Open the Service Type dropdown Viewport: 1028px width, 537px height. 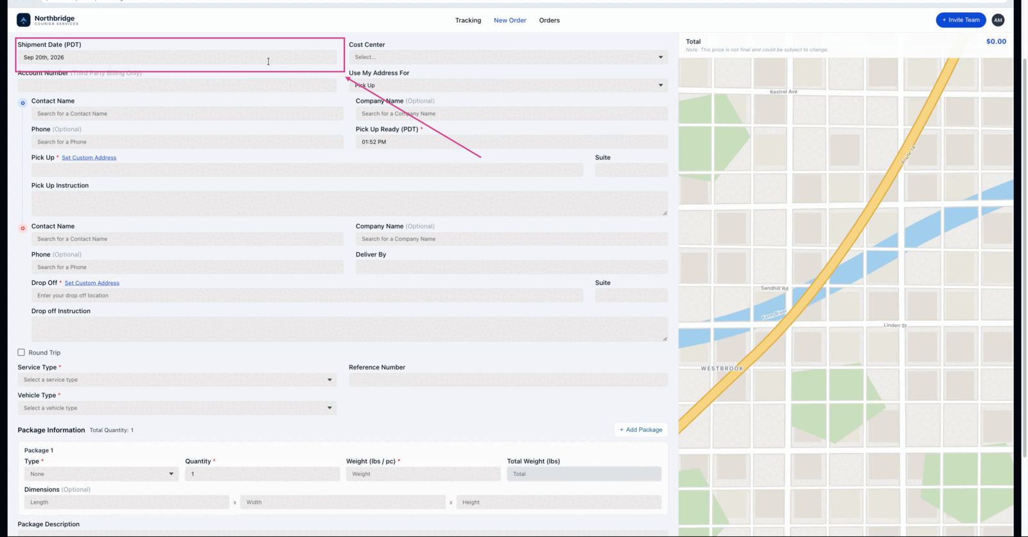[x=177, y=380]
